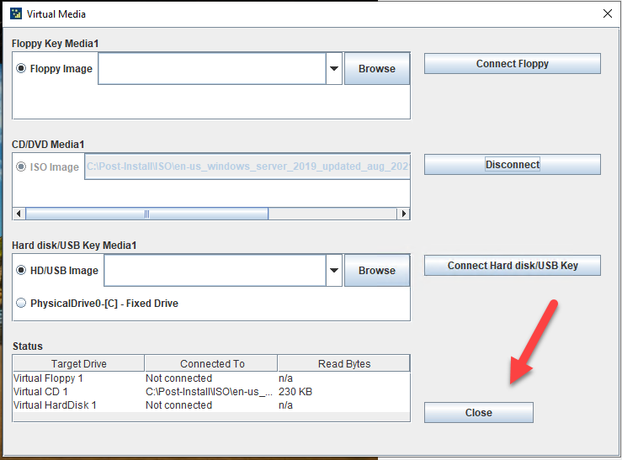The height and width of the screenshot is (460, 622).
Task: Click the horizontal scrollbar thumb in CD/DVD panel
Action: (146, 214)
